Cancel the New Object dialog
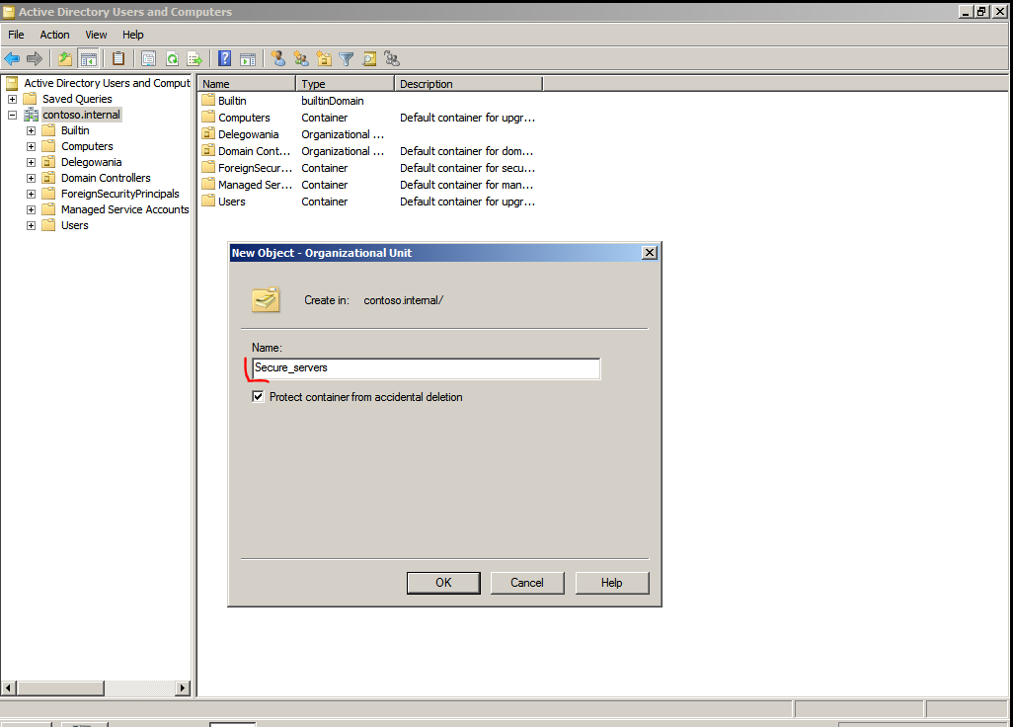Screen dimensions: 1013x727 [x=527, y=583]
